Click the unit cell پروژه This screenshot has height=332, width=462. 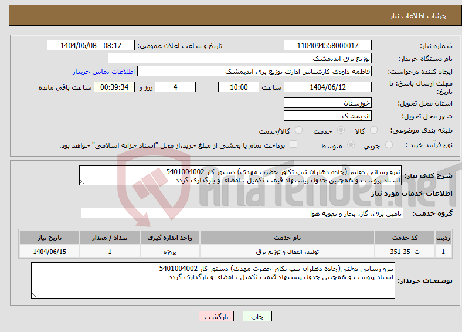point(169,252)
